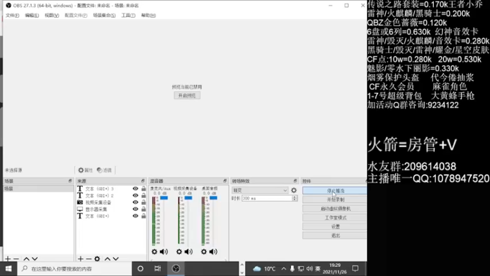Open the 帮助(H) menu
The width and height of the screenshot is (490, 276).
[x=148, y=15]
